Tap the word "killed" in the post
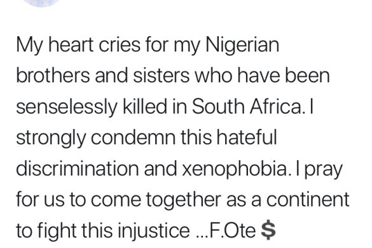The height and width of the screenshot is (248, 372). 145,106
